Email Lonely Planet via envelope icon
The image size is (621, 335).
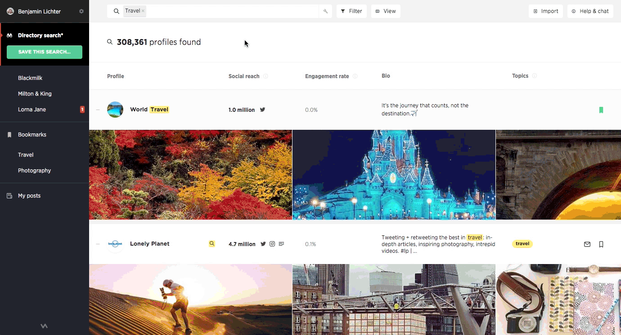point(587,244)
